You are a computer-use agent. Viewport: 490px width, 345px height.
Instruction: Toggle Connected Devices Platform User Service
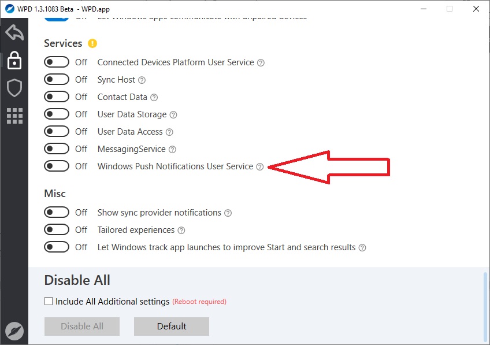pyautogui.click(x=57, y=62)
